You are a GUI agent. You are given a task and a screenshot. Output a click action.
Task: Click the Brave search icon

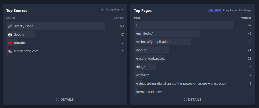[x=10, y=51]
